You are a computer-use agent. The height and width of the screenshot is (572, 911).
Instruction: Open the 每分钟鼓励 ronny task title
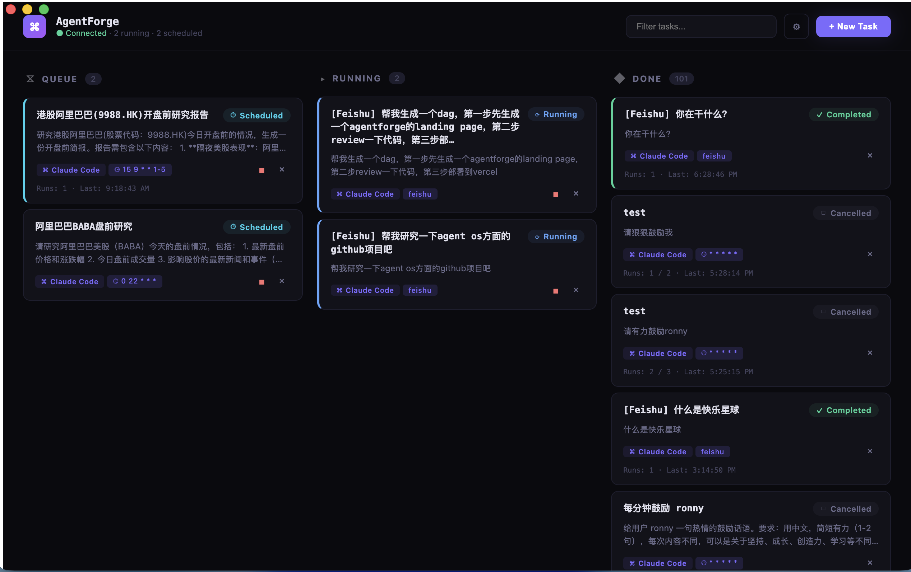tap(663, 508)
